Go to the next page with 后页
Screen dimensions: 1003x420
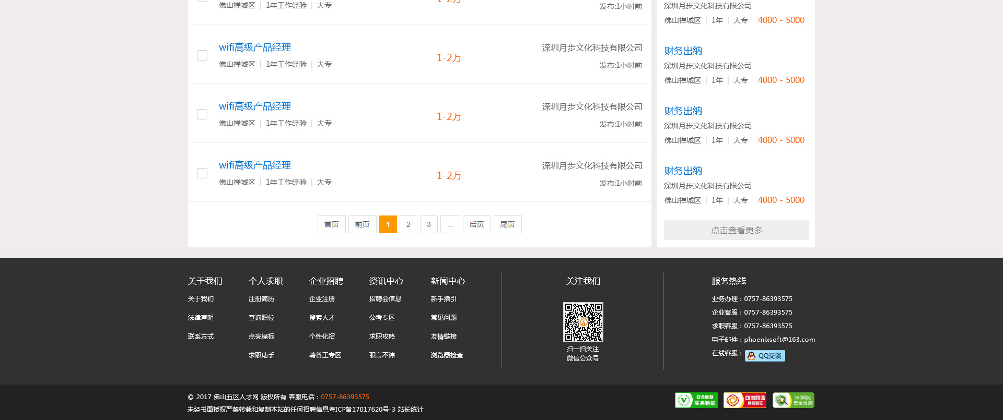[476, 224]
